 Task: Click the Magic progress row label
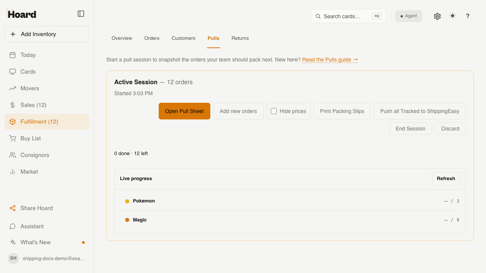140,220
